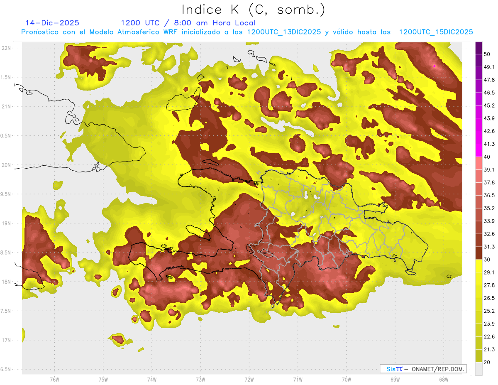Viewport: 498px width, 385px height.
Task: Click the colorbar value "25.2"
Action: click(489, 311)
